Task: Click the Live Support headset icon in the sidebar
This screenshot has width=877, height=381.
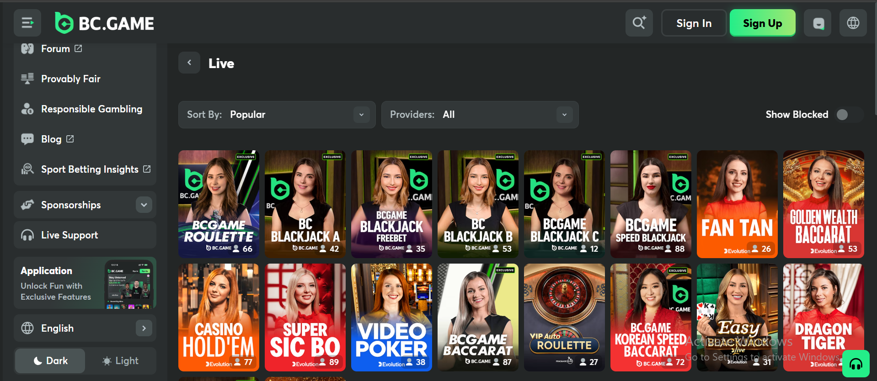Action: click(27, 235)
